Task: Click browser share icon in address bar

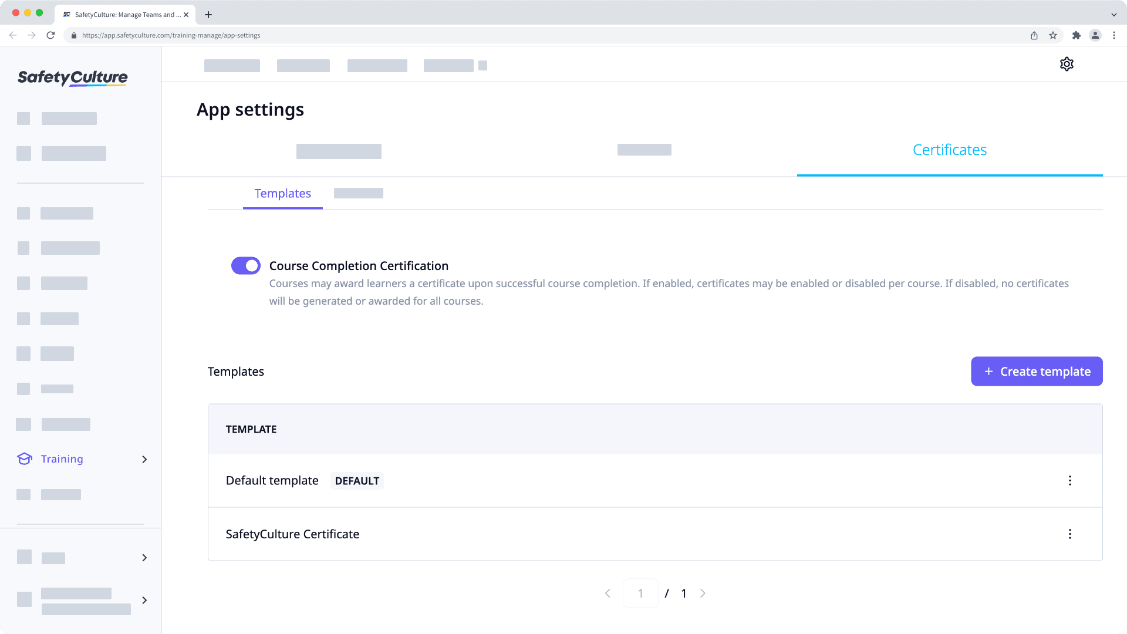Action: 1034,35
